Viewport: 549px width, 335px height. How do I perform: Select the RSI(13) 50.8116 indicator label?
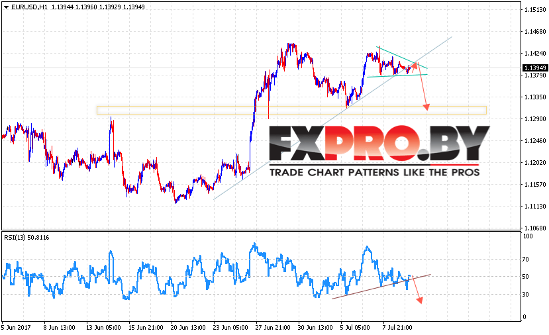26,237
